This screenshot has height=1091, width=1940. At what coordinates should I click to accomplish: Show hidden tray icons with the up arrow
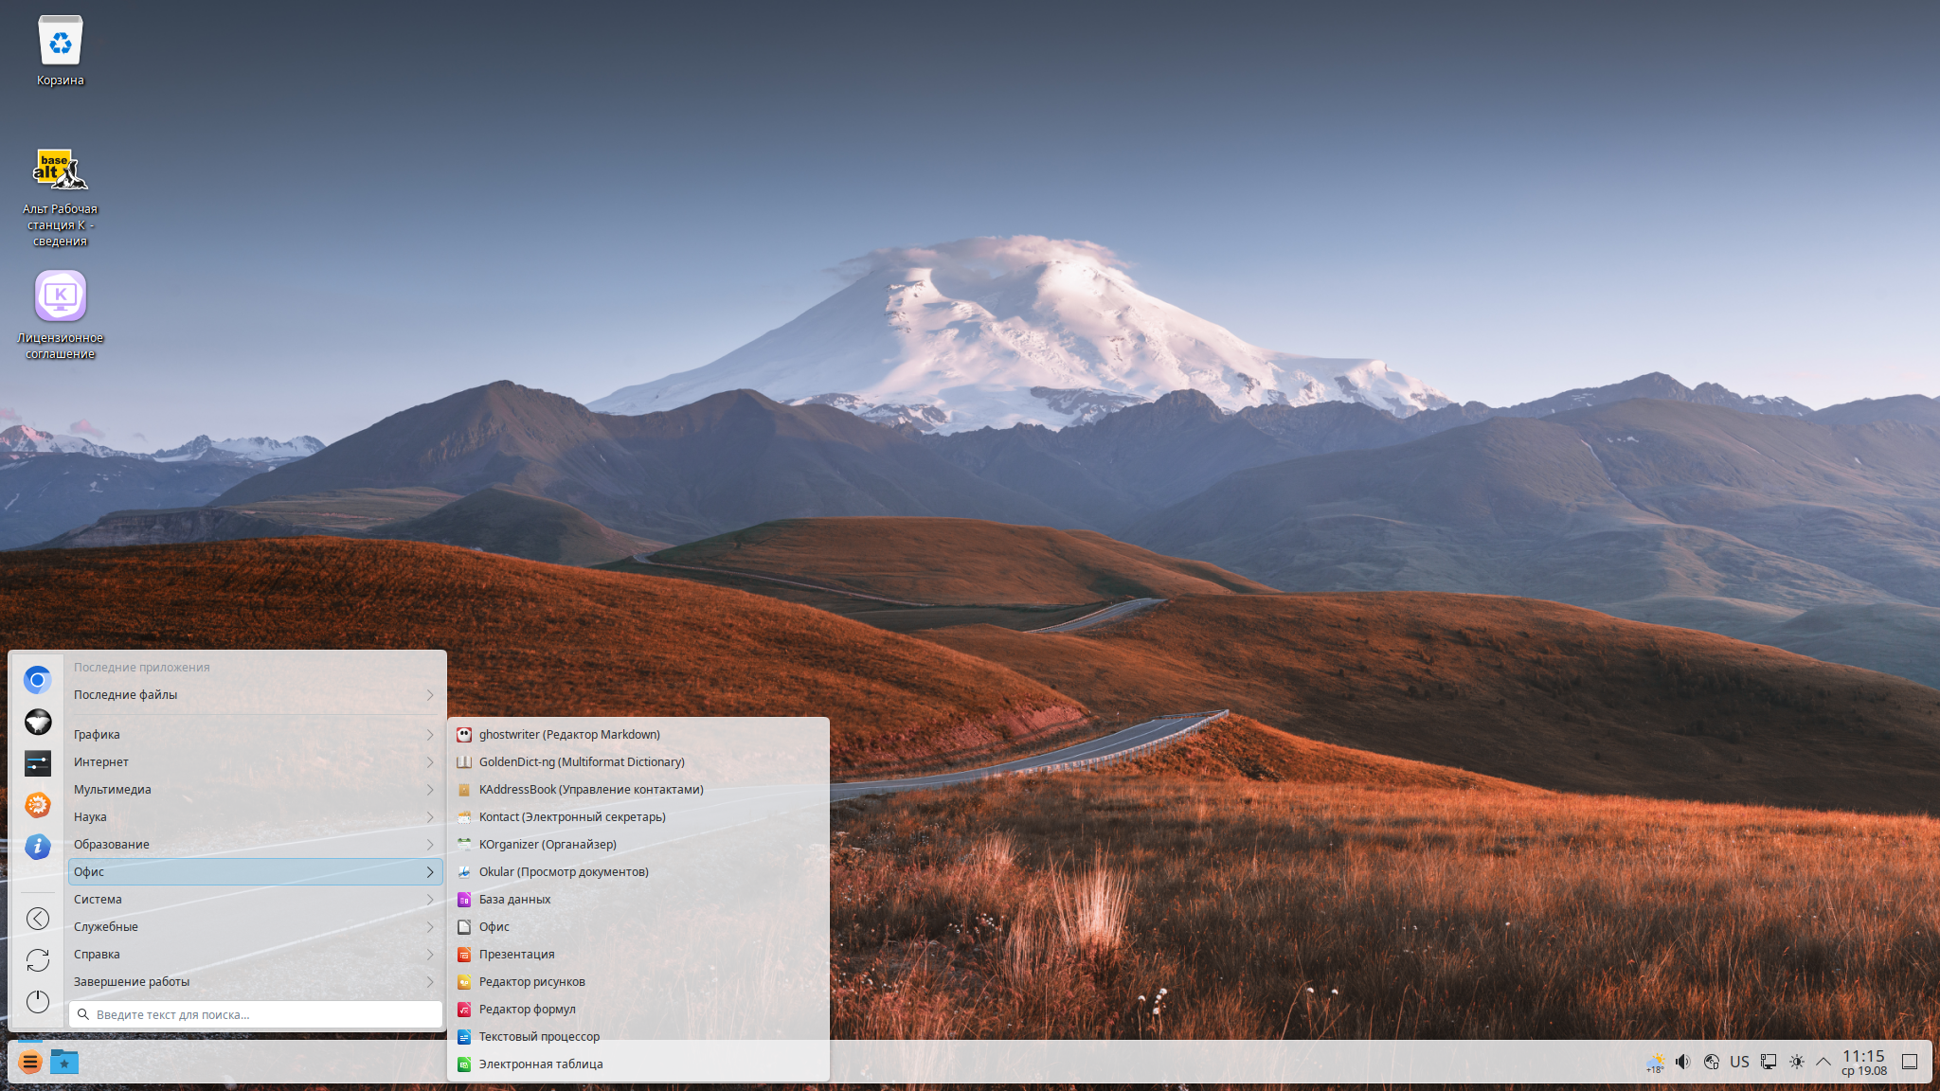point(1823,1062)
